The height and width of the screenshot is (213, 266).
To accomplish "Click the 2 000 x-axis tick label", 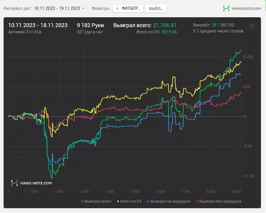I will tap(59, 191).
